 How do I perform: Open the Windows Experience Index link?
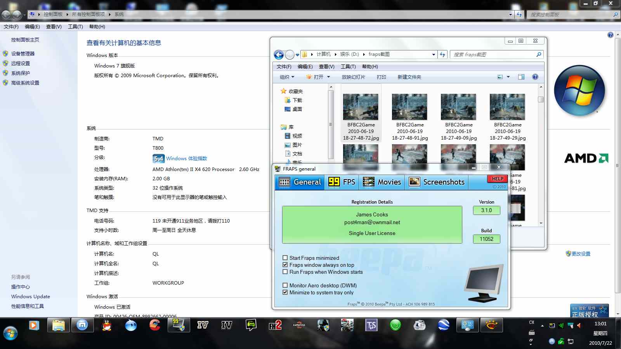click(186, 159)
